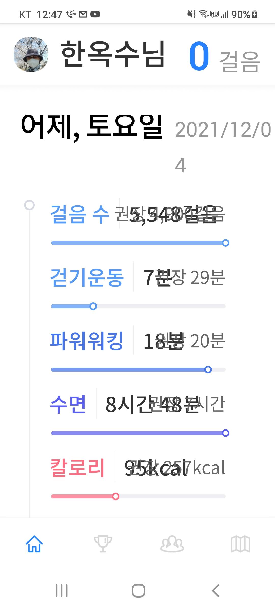This screenshot has height=611, width=275.
Task: Tap the YouTube notification icon in status bar
Action: point(95,14)
